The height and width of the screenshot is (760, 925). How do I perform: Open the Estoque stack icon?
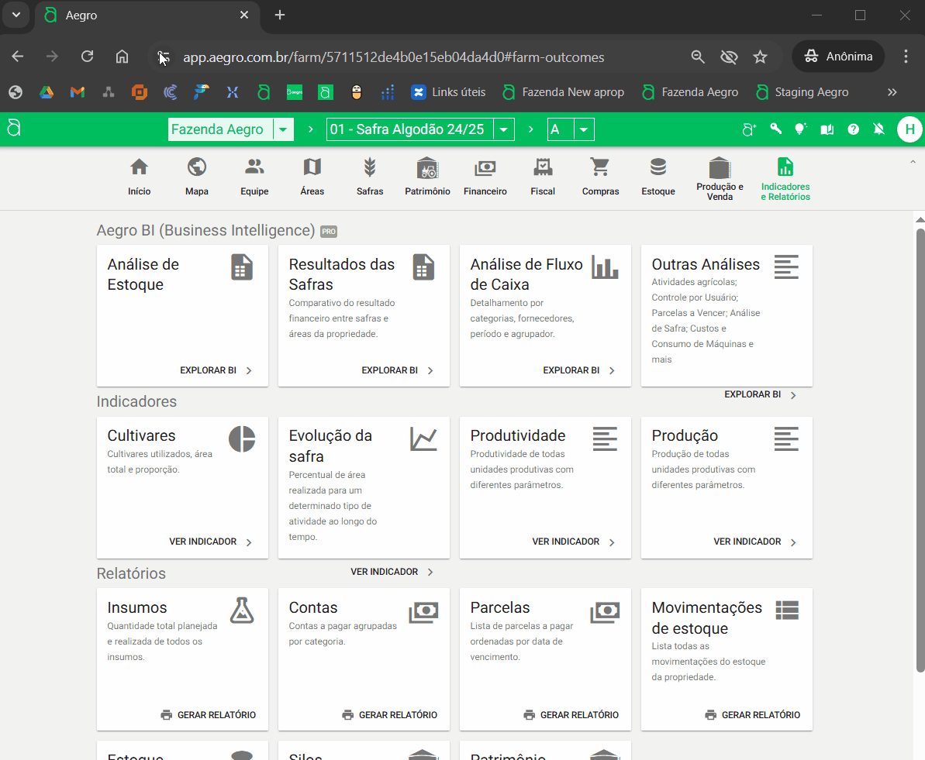pyautogui.click(x=658, y=167)
